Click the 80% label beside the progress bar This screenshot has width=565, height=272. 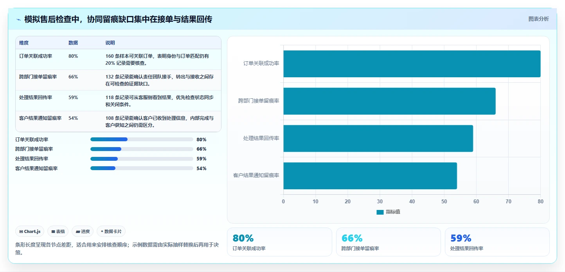point(202,140)
